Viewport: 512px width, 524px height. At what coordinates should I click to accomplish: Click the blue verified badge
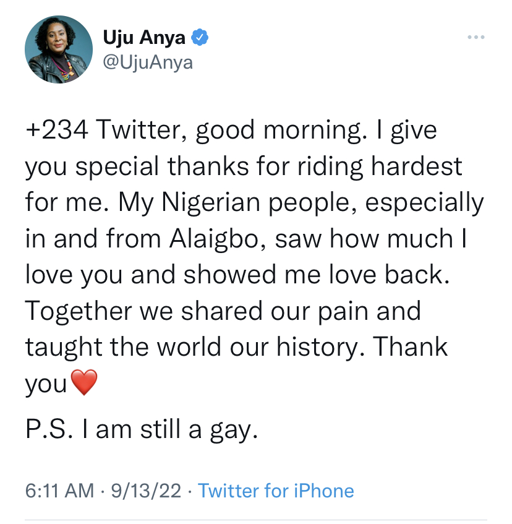pyautogui.click(x=199, y=37)
